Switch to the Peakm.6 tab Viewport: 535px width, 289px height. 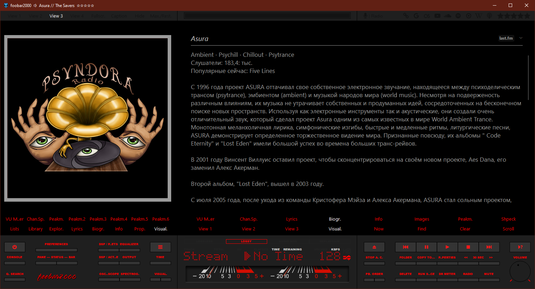(x=161, y=219)
